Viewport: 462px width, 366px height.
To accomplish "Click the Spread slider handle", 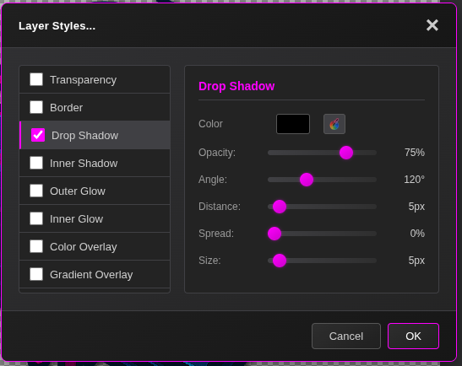I will tap(274, 234).
